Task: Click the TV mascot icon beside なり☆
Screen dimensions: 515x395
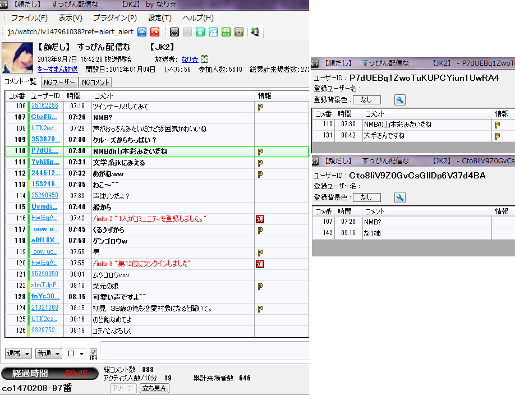Action: [x=204, y=59]
